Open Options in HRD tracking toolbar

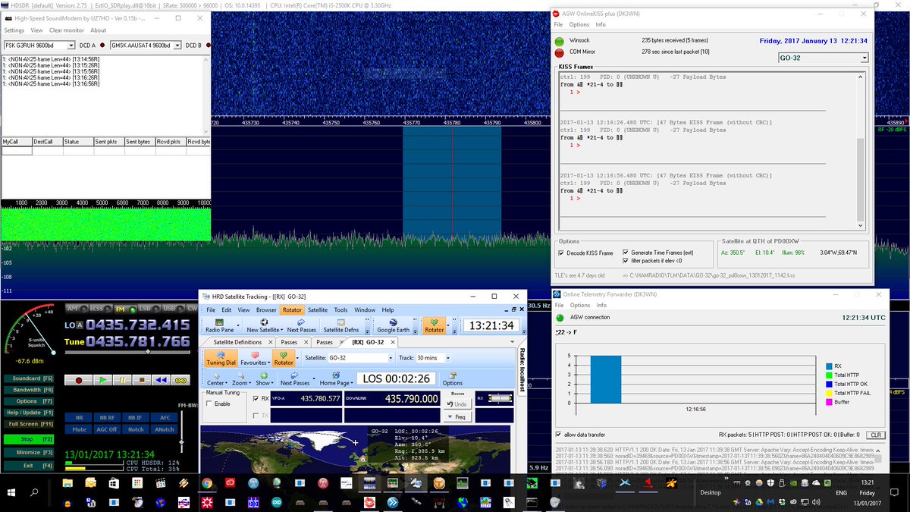tap(453, 379)
